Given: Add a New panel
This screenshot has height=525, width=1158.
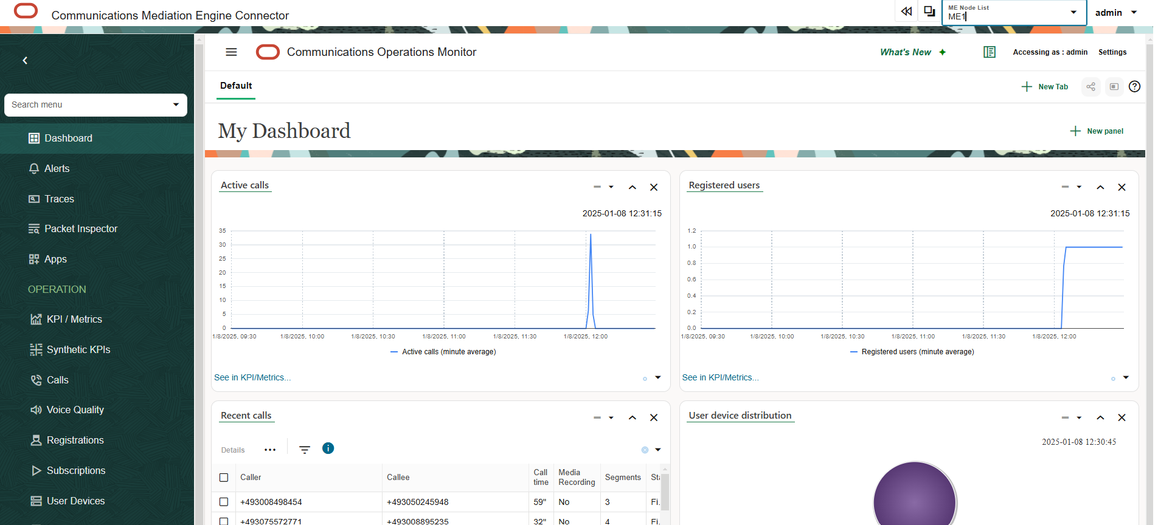Looking at the screenshot, I should click(x=1097, y=131).
